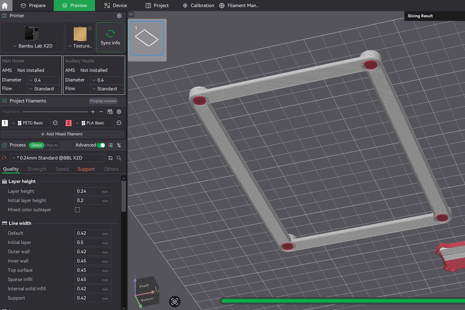Click the Initial layer height field
Viewport: 465px width, 310px height.
click(93, 201)
